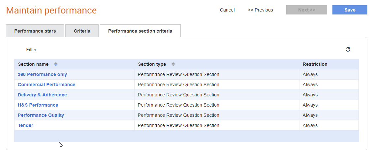The width and height of the screenshot is (372, 150).
Task: Open Delivery & Adherence section
Action: 42,95
